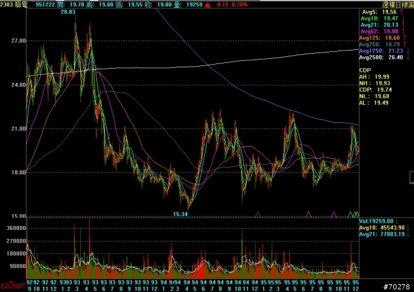The height and width of the screenshot is (292, 414).
Task: Select the orange triangle marker on the chart baseline
Action: point(309,214)
